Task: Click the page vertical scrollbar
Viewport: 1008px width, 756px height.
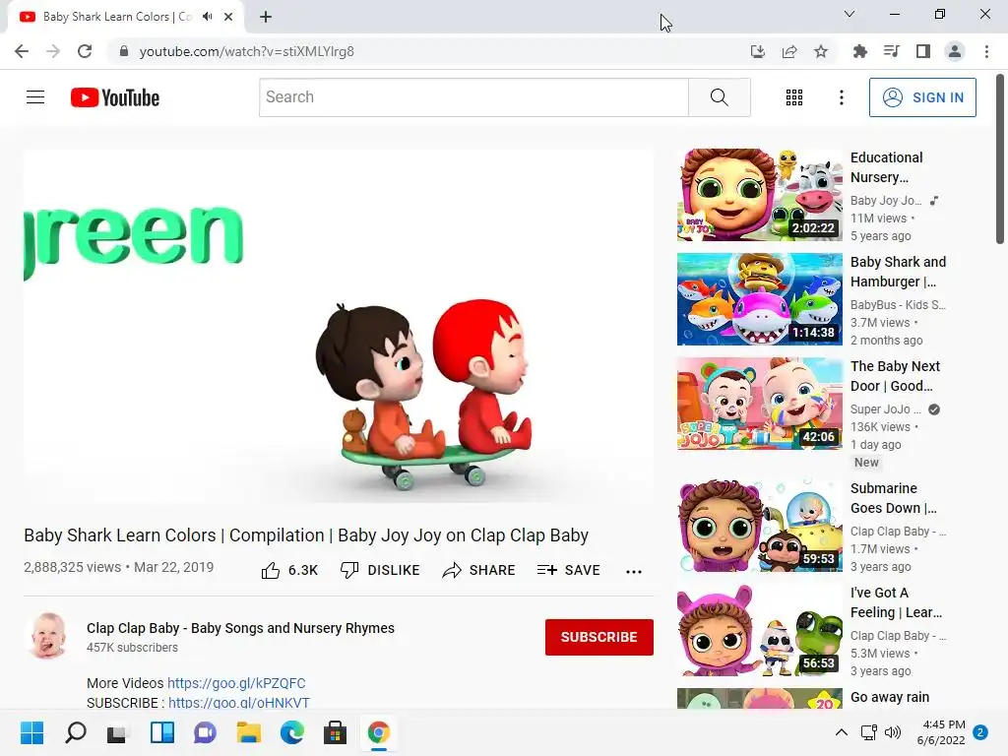Action: (1000, 159)
